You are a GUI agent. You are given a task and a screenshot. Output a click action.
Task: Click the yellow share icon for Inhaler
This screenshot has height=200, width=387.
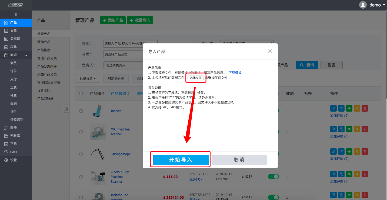[357, 108]
